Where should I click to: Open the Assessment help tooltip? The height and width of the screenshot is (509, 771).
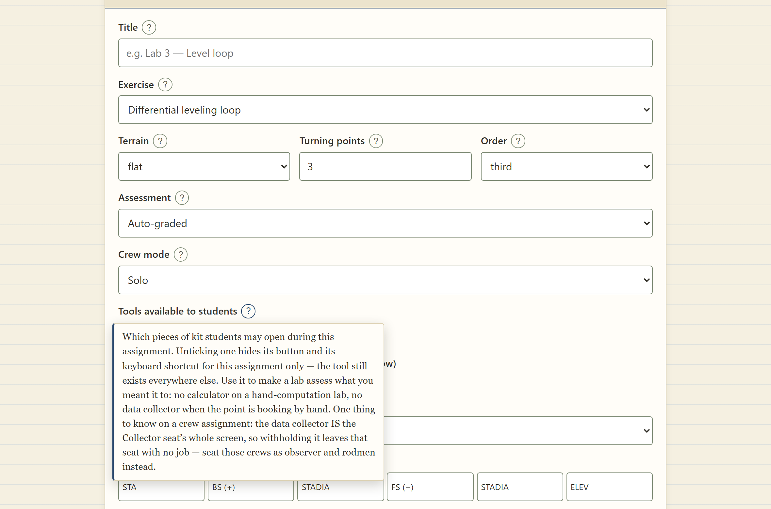[x=182, y=198]
